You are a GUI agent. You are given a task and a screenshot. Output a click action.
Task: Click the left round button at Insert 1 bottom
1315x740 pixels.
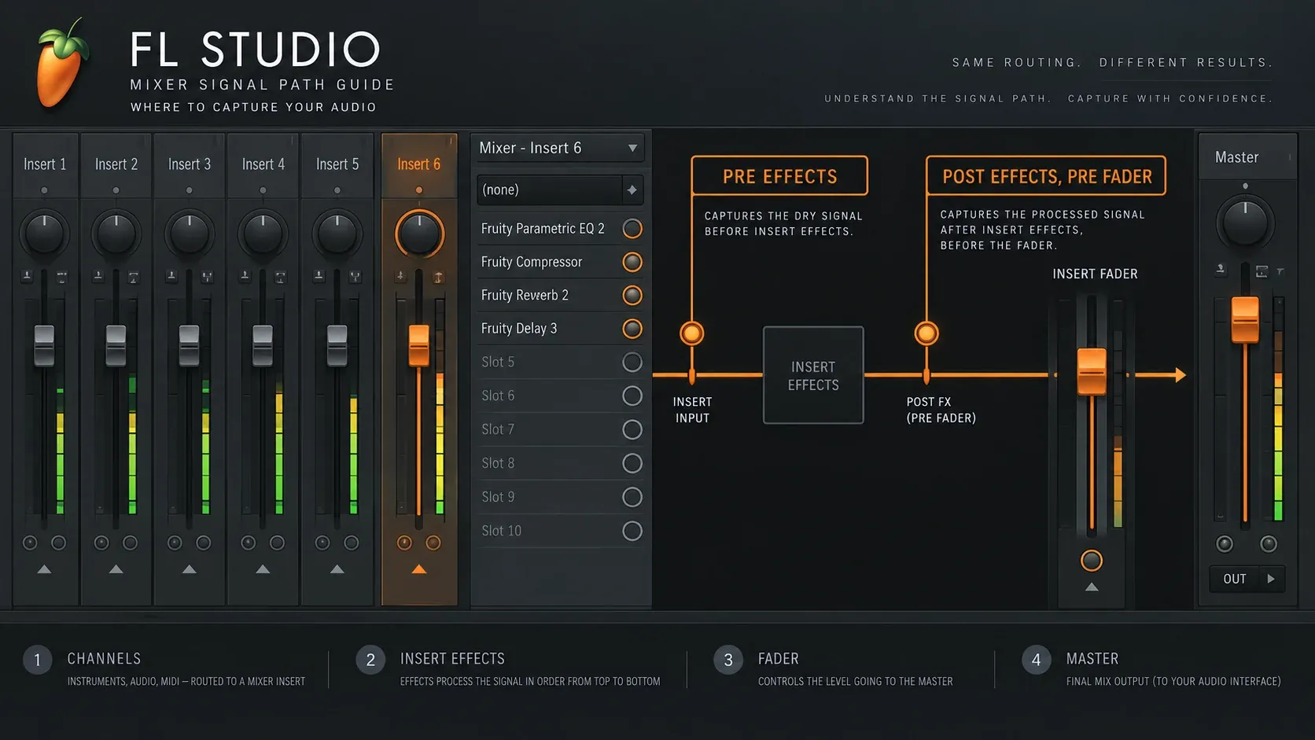point(30,543)
